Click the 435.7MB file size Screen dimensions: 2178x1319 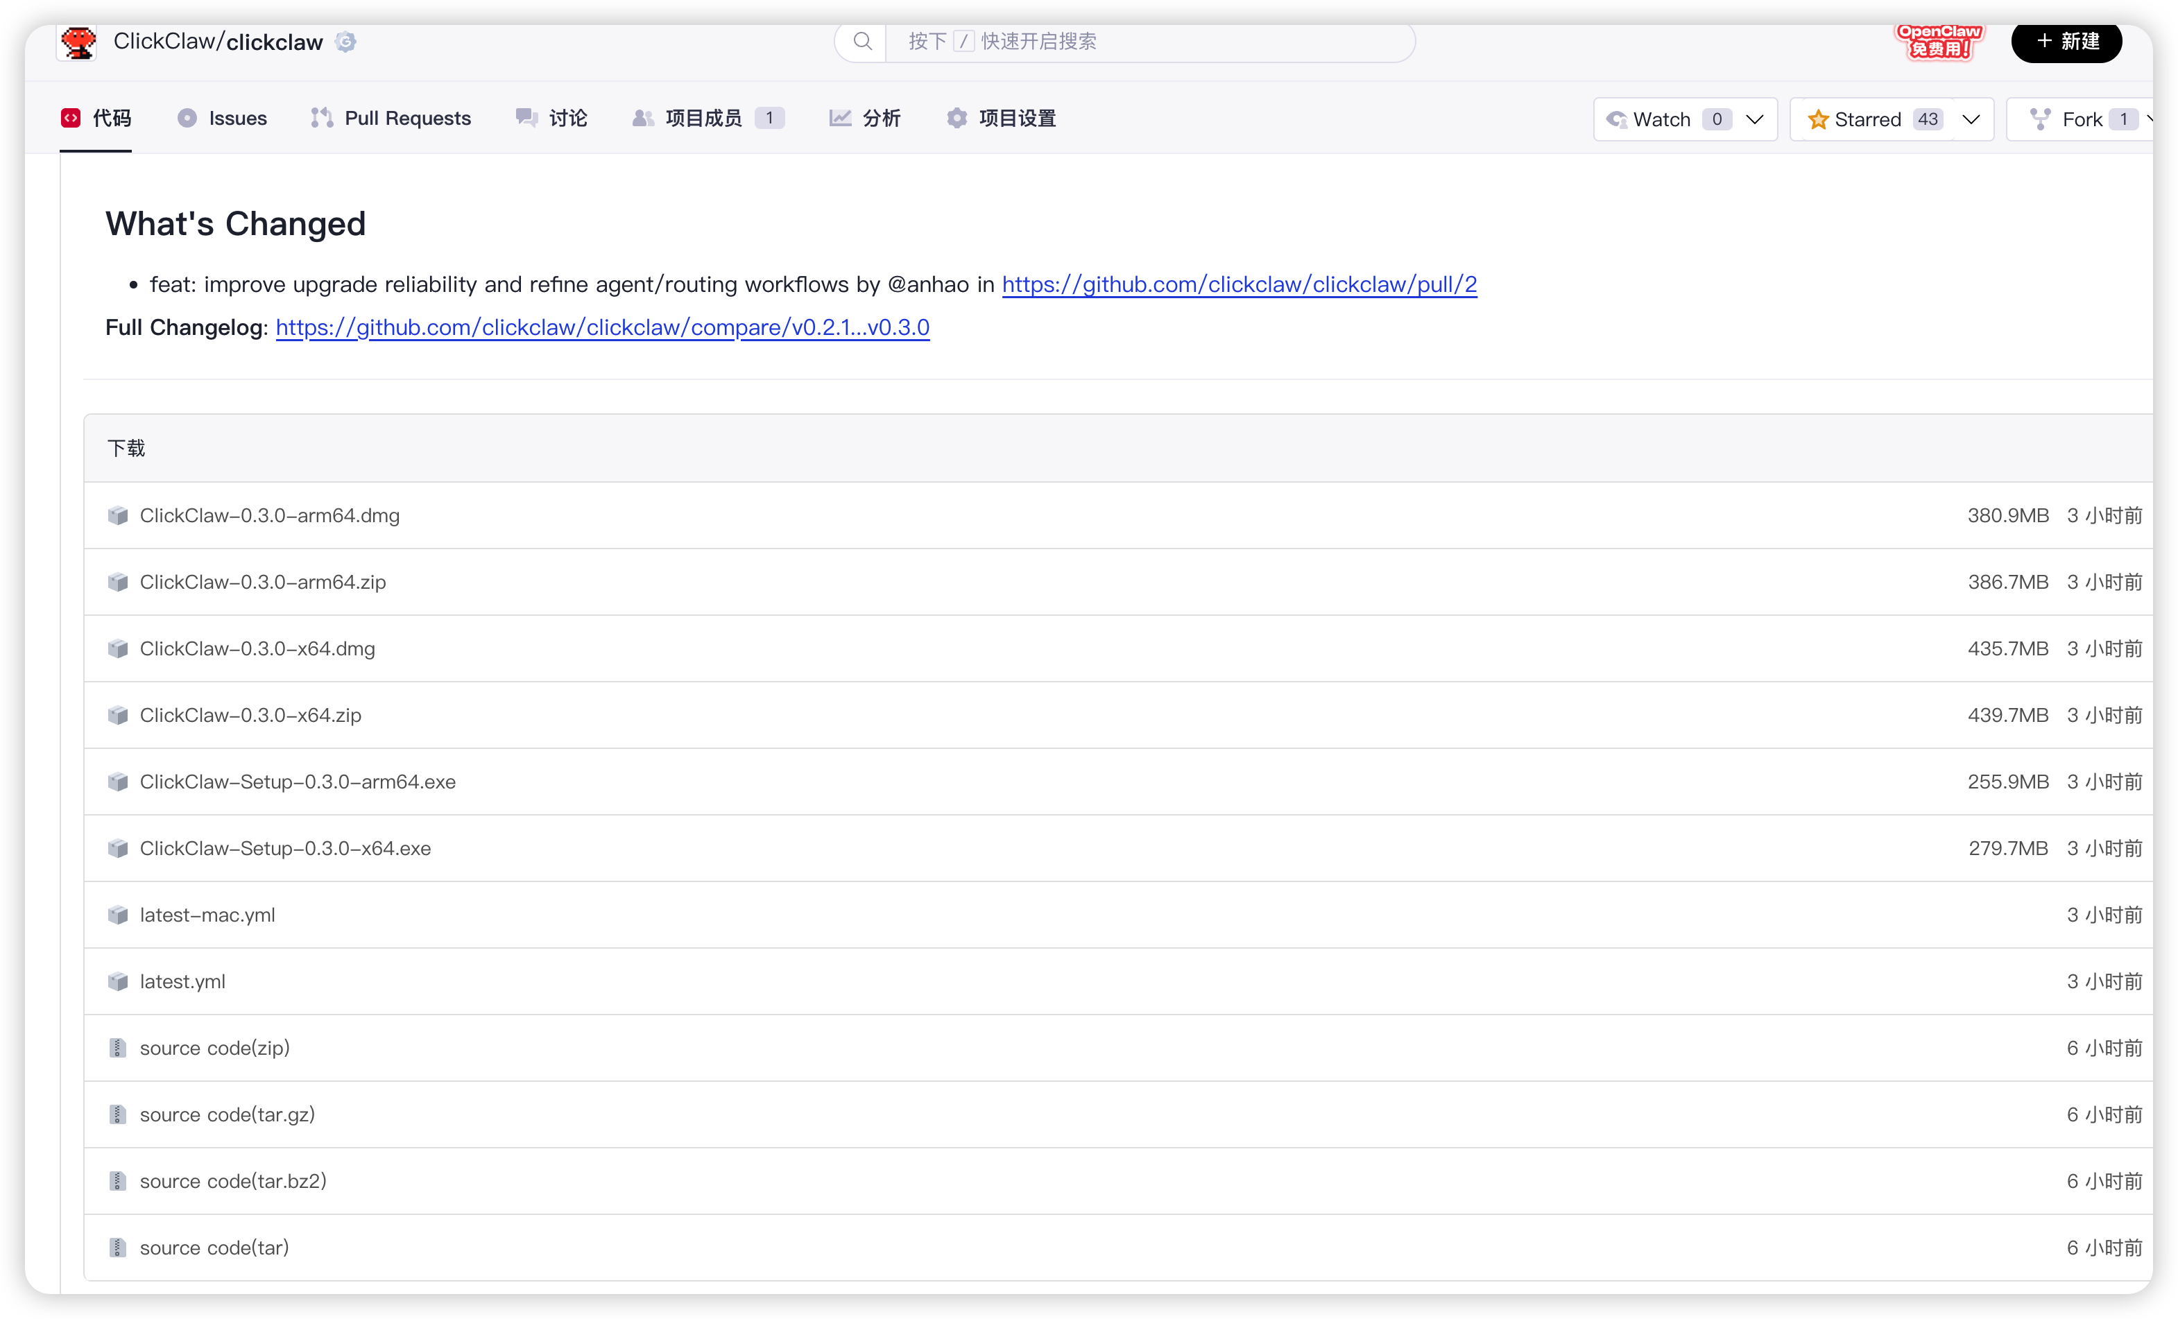pyautogui.click(x=2007, y=648)
